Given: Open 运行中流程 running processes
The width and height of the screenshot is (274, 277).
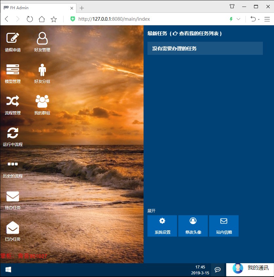Looking at the screenshot, I should 13,137.
